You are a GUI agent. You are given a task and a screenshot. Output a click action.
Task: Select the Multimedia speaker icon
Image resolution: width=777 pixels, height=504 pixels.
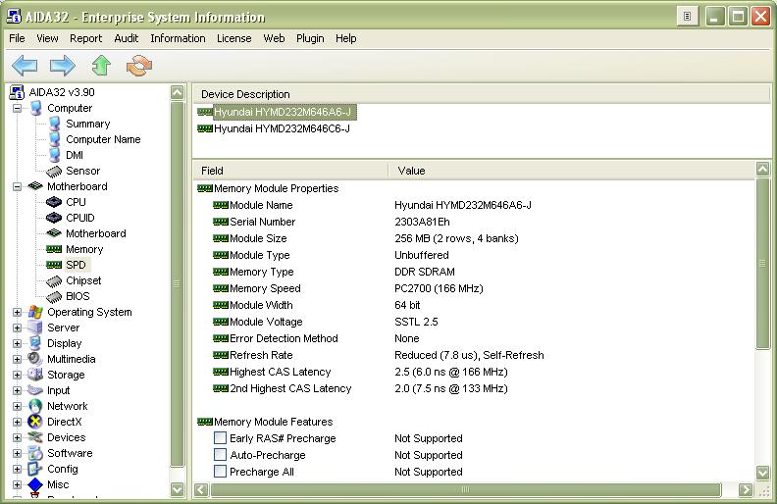pos(35,359)
